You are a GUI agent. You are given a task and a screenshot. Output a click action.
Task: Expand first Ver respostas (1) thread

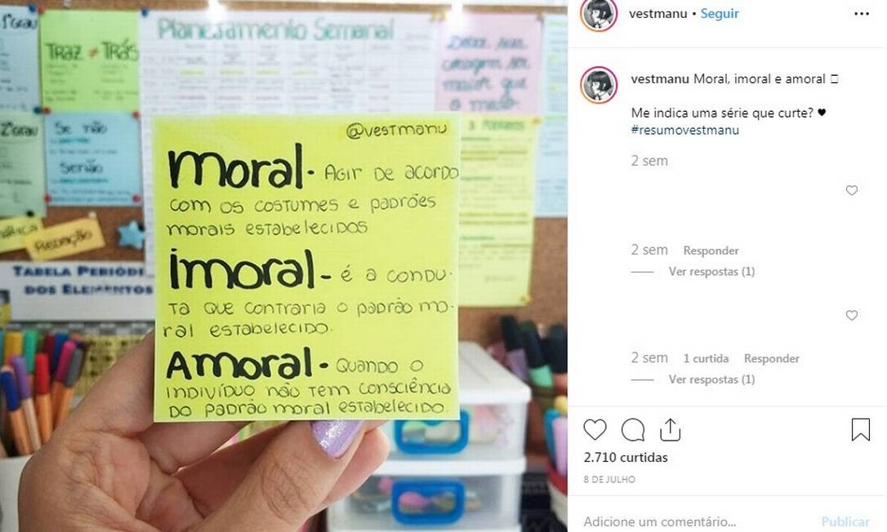[x=711, y=272]
